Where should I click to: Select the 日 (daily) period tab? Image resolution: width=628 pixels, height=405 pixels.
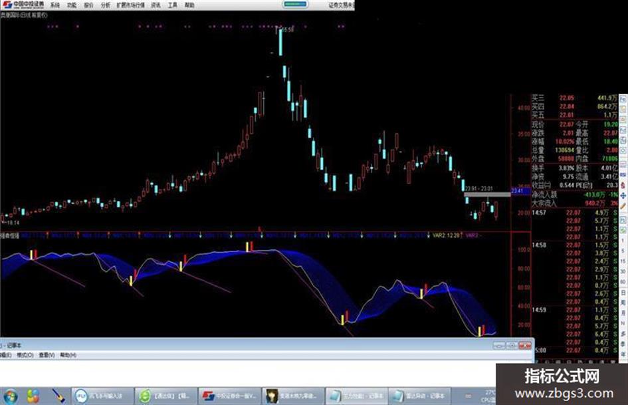623,293
